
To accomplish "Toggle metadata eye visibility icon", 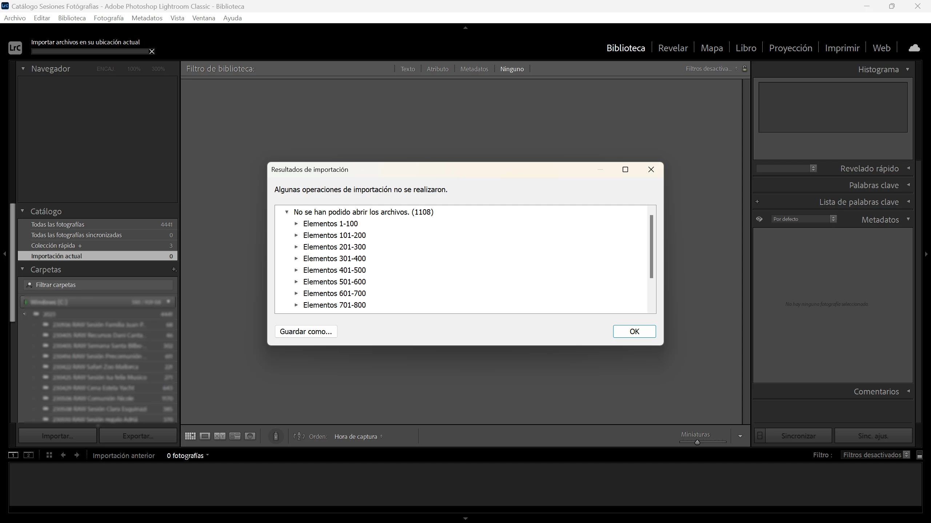I will click(x=759, y=219).
